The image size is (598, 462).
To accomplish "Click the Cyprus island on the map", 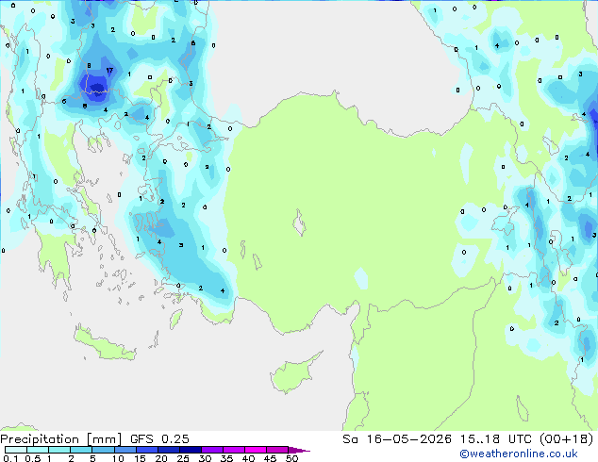I will click(x=293, y=373).
